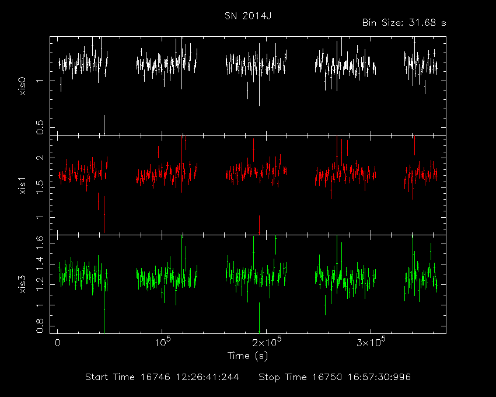Select the Bin Size: 31.68 s label
496x397 pixels.
(404, 23)
